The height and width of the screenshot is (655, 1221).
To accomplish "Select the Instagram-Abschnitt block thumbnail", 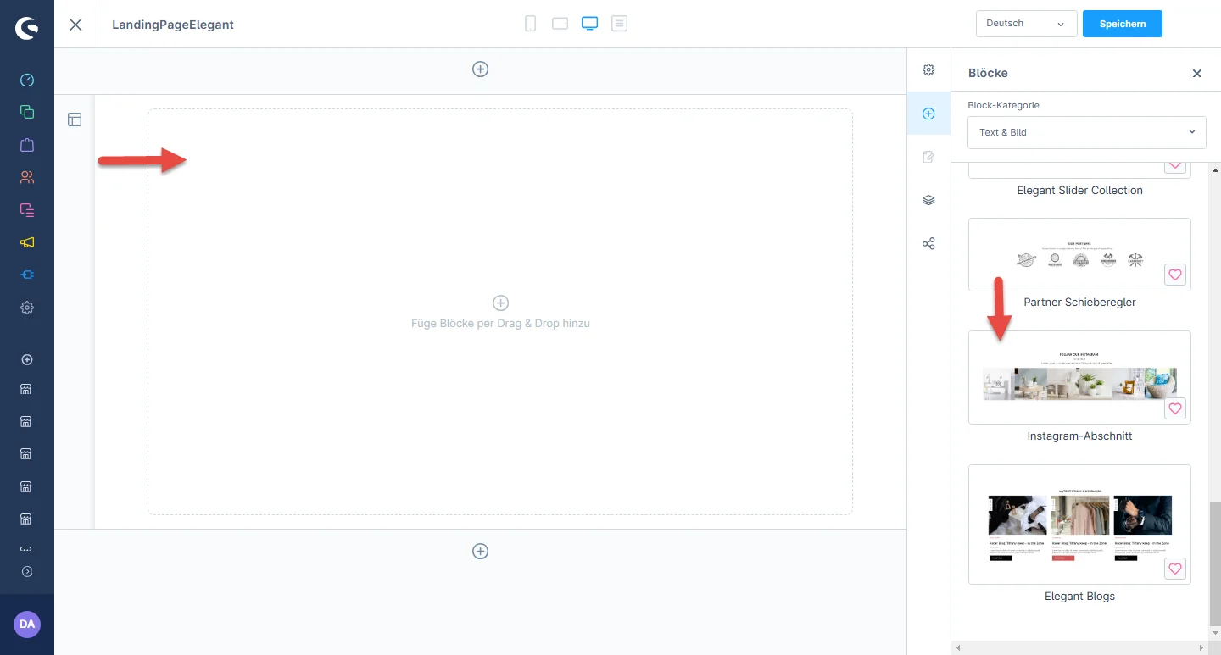I will pyautogui.click(x=1079, y=378).
